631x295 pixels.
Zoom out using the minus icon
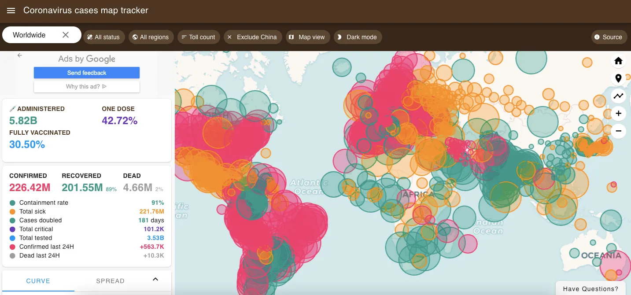(618, 131)
